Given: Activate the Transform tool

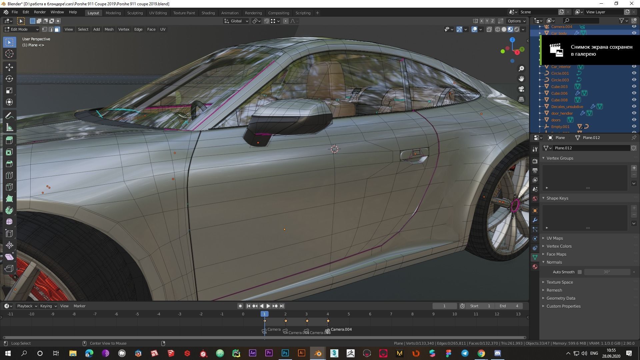Looking at the screenshot, I should tap(9, 102).
